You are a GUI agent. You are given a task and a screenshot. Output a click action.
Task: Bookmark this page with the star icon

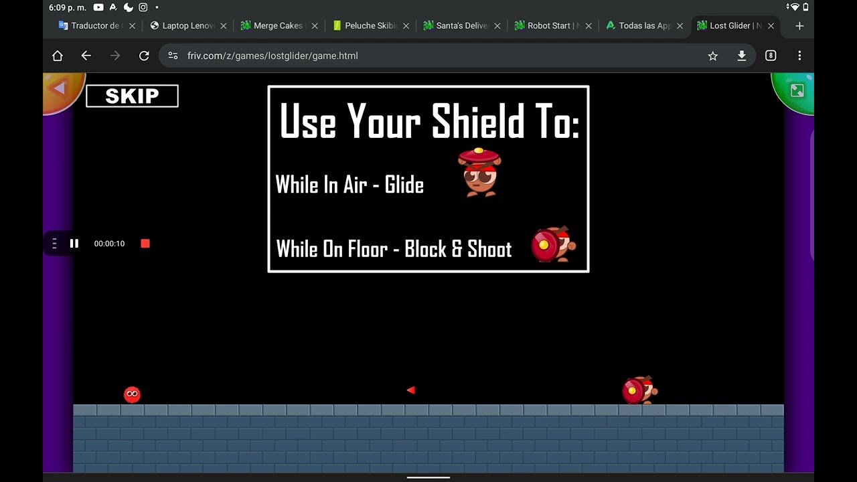point(713,56)
